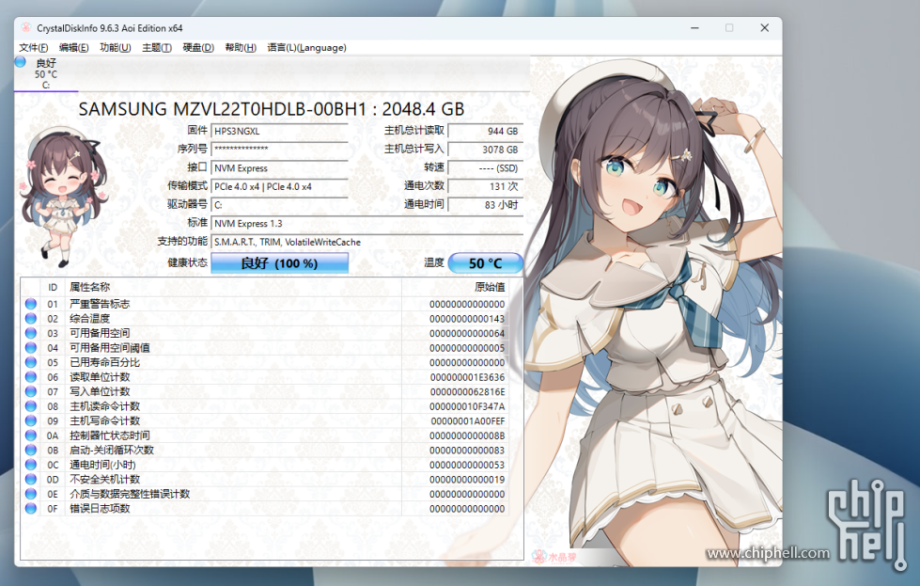Click the supported features field S.M.A.R.T., TRIM
The width and height of the screenshot is (920, 586).
(x=366, y=242)
